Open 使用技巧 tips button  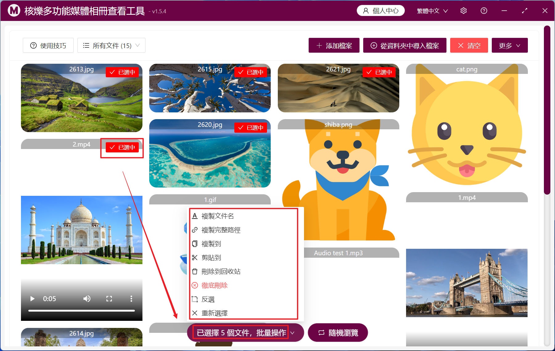48,46
